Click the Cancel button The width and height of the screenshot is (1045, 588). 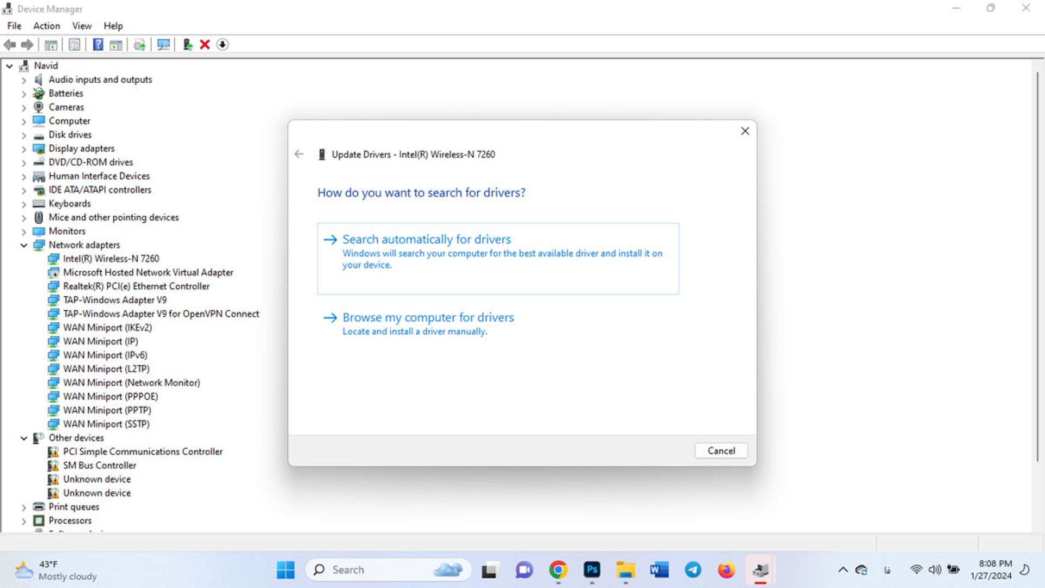tap(721, 451)
